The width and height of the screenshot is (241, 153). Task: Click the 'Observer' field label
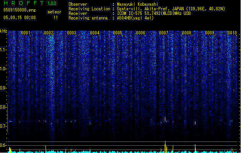pos(78,4)
